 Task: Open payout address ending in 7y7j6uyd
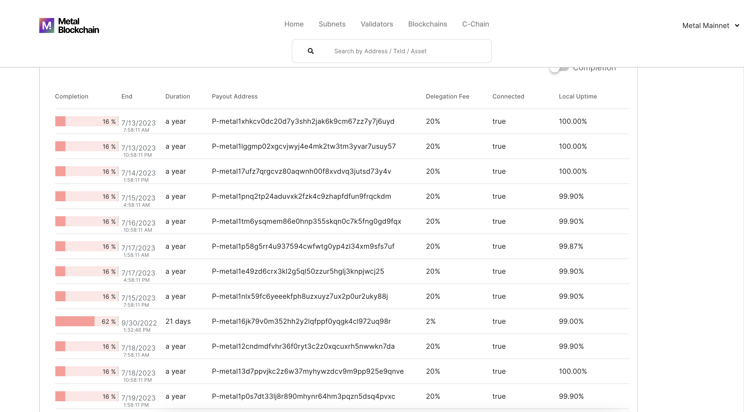tap(303, 121)
